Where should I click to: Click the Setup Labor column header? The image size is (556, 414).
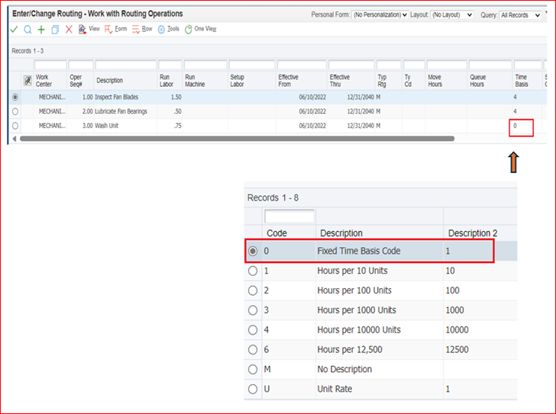coord(238,81)
